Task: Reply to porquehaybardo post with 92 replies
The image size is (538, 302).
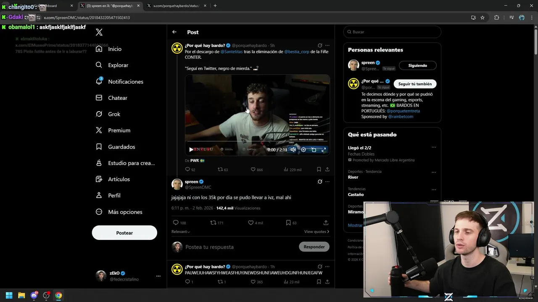Action: (x=190, y=169)
